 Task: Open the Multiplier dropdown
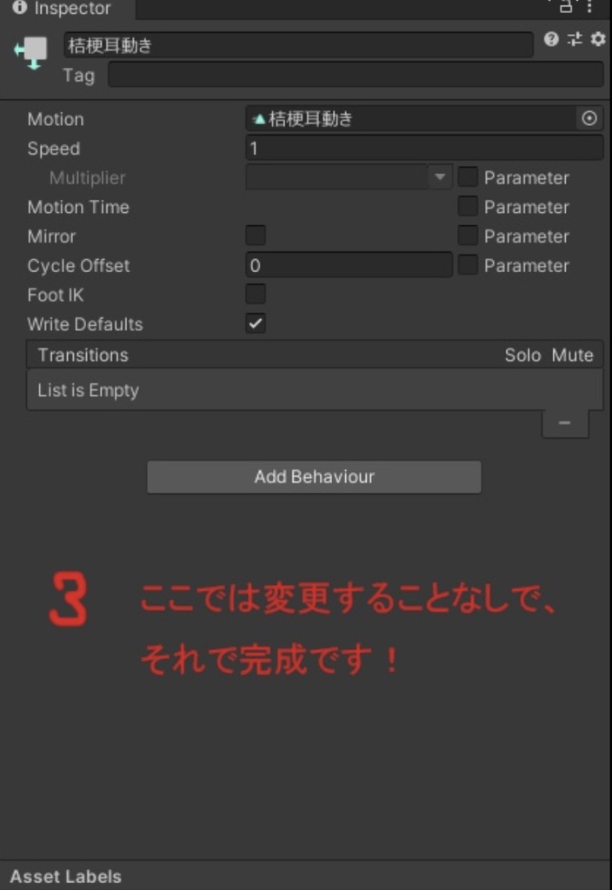349,176
